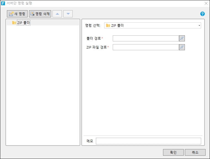The height and width of the screenshot is (159, 210).
Task: Move the command down with the down arrow
Action: pos(68,14)
